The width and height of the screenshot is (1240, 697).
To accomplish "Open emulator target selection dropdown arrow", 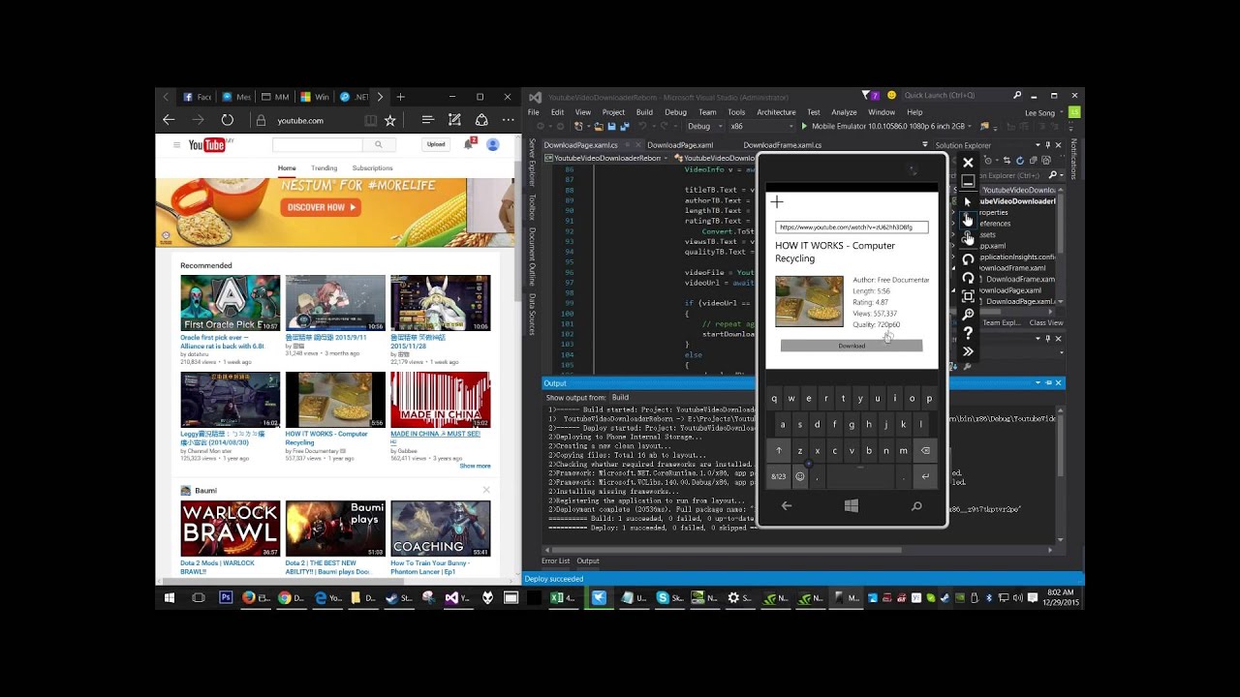I will point(972,126).
